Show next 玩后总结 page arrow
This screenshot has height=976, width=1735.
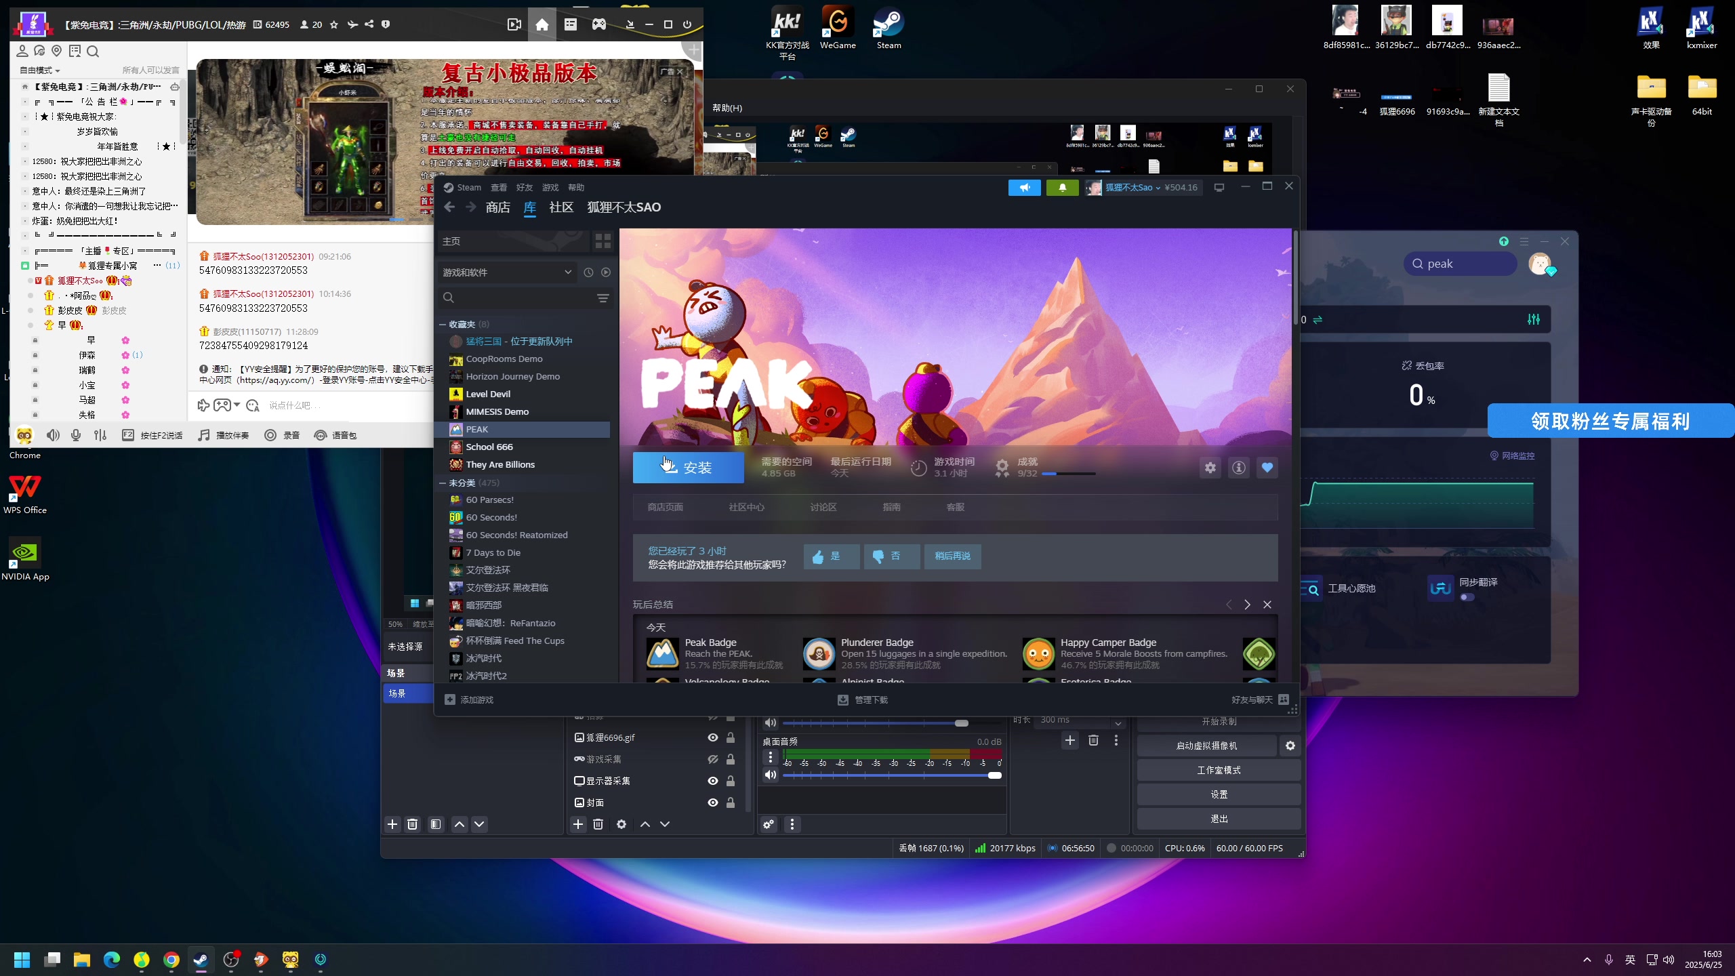point(1247,605)
